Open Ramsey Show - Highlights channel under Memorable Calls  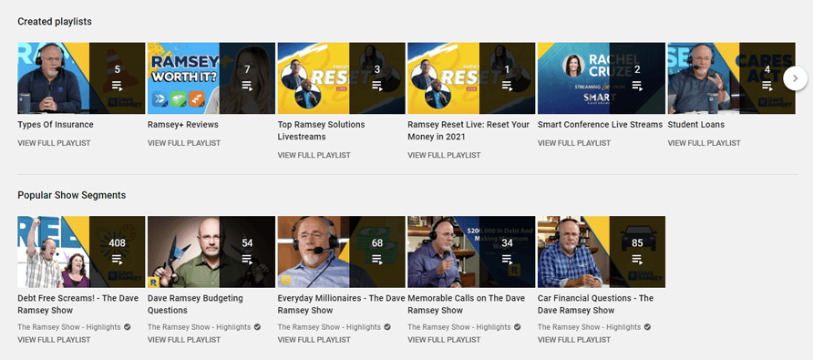[x=459, y=327]
